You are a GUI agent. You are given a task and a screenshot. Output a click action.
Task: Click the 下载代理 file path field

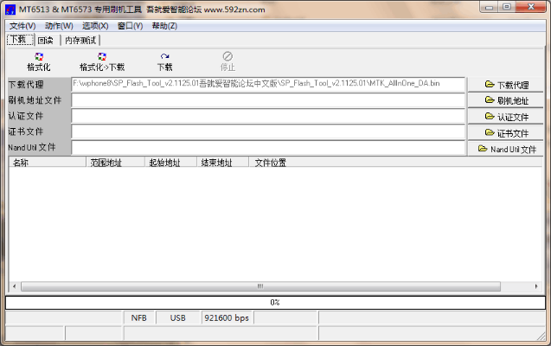268,85
